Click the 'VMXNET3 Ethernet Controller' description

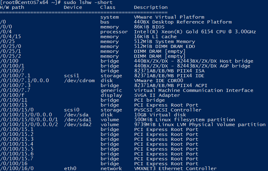[x=175, y=169]
